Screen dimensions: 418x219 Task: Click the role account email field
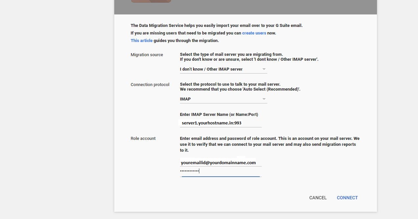(x=221, y=163)
